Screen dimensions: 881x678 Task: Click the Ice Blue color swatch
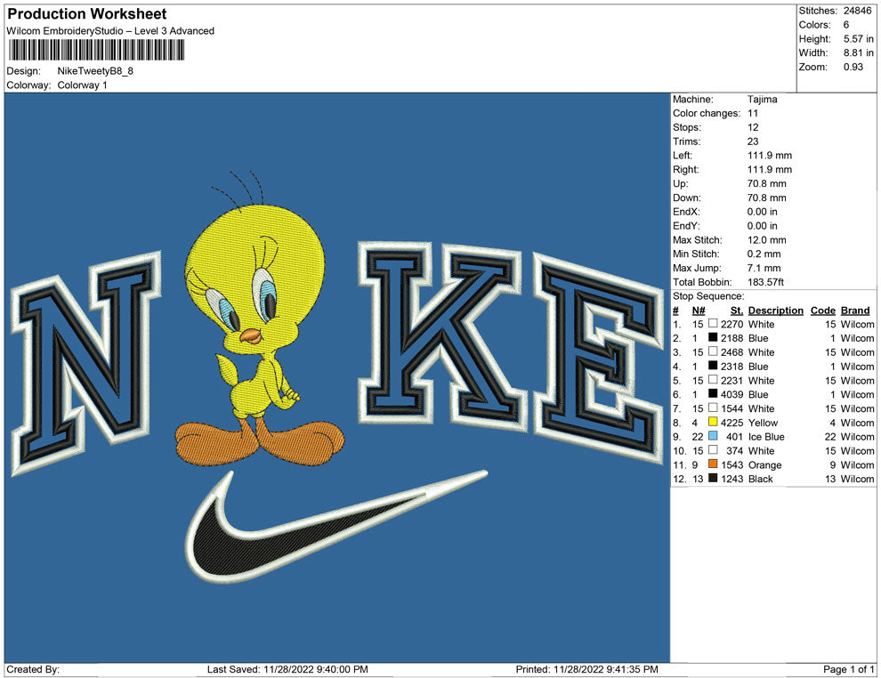point(713,436)
